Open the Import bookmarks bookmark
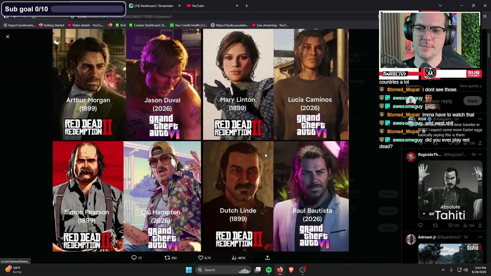The width and height of the screenshot is (491, 276). point(19,25)
